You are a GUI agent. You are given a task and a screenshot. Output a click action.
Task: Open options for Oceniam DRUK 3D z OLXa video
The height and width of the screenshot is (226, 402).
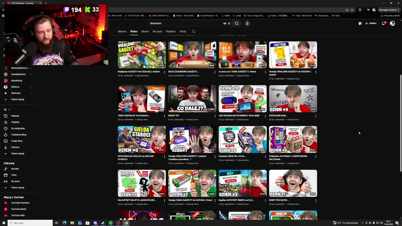(265, 156)
